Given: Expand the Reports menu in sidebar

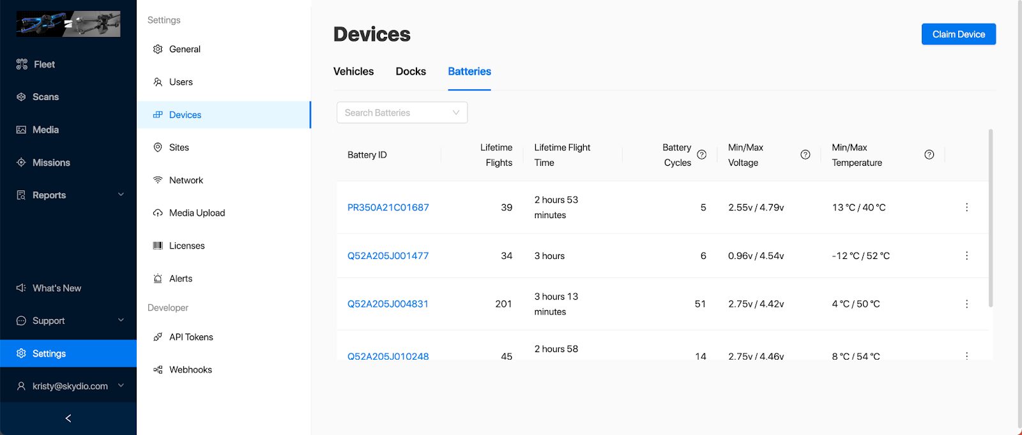Looking at the screenshot, I should [x=121, y=195].
